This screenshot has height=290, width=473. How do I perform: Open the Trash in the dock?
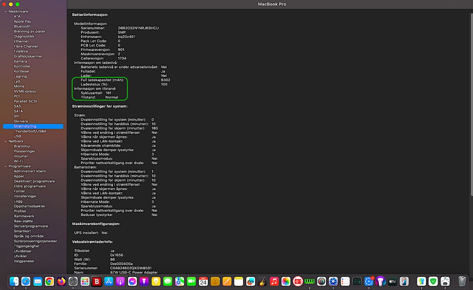(462, 281)
